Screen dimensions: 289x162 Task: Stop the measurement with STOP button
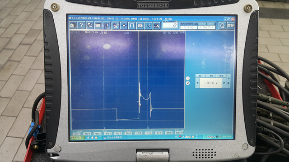pos(230,26)
